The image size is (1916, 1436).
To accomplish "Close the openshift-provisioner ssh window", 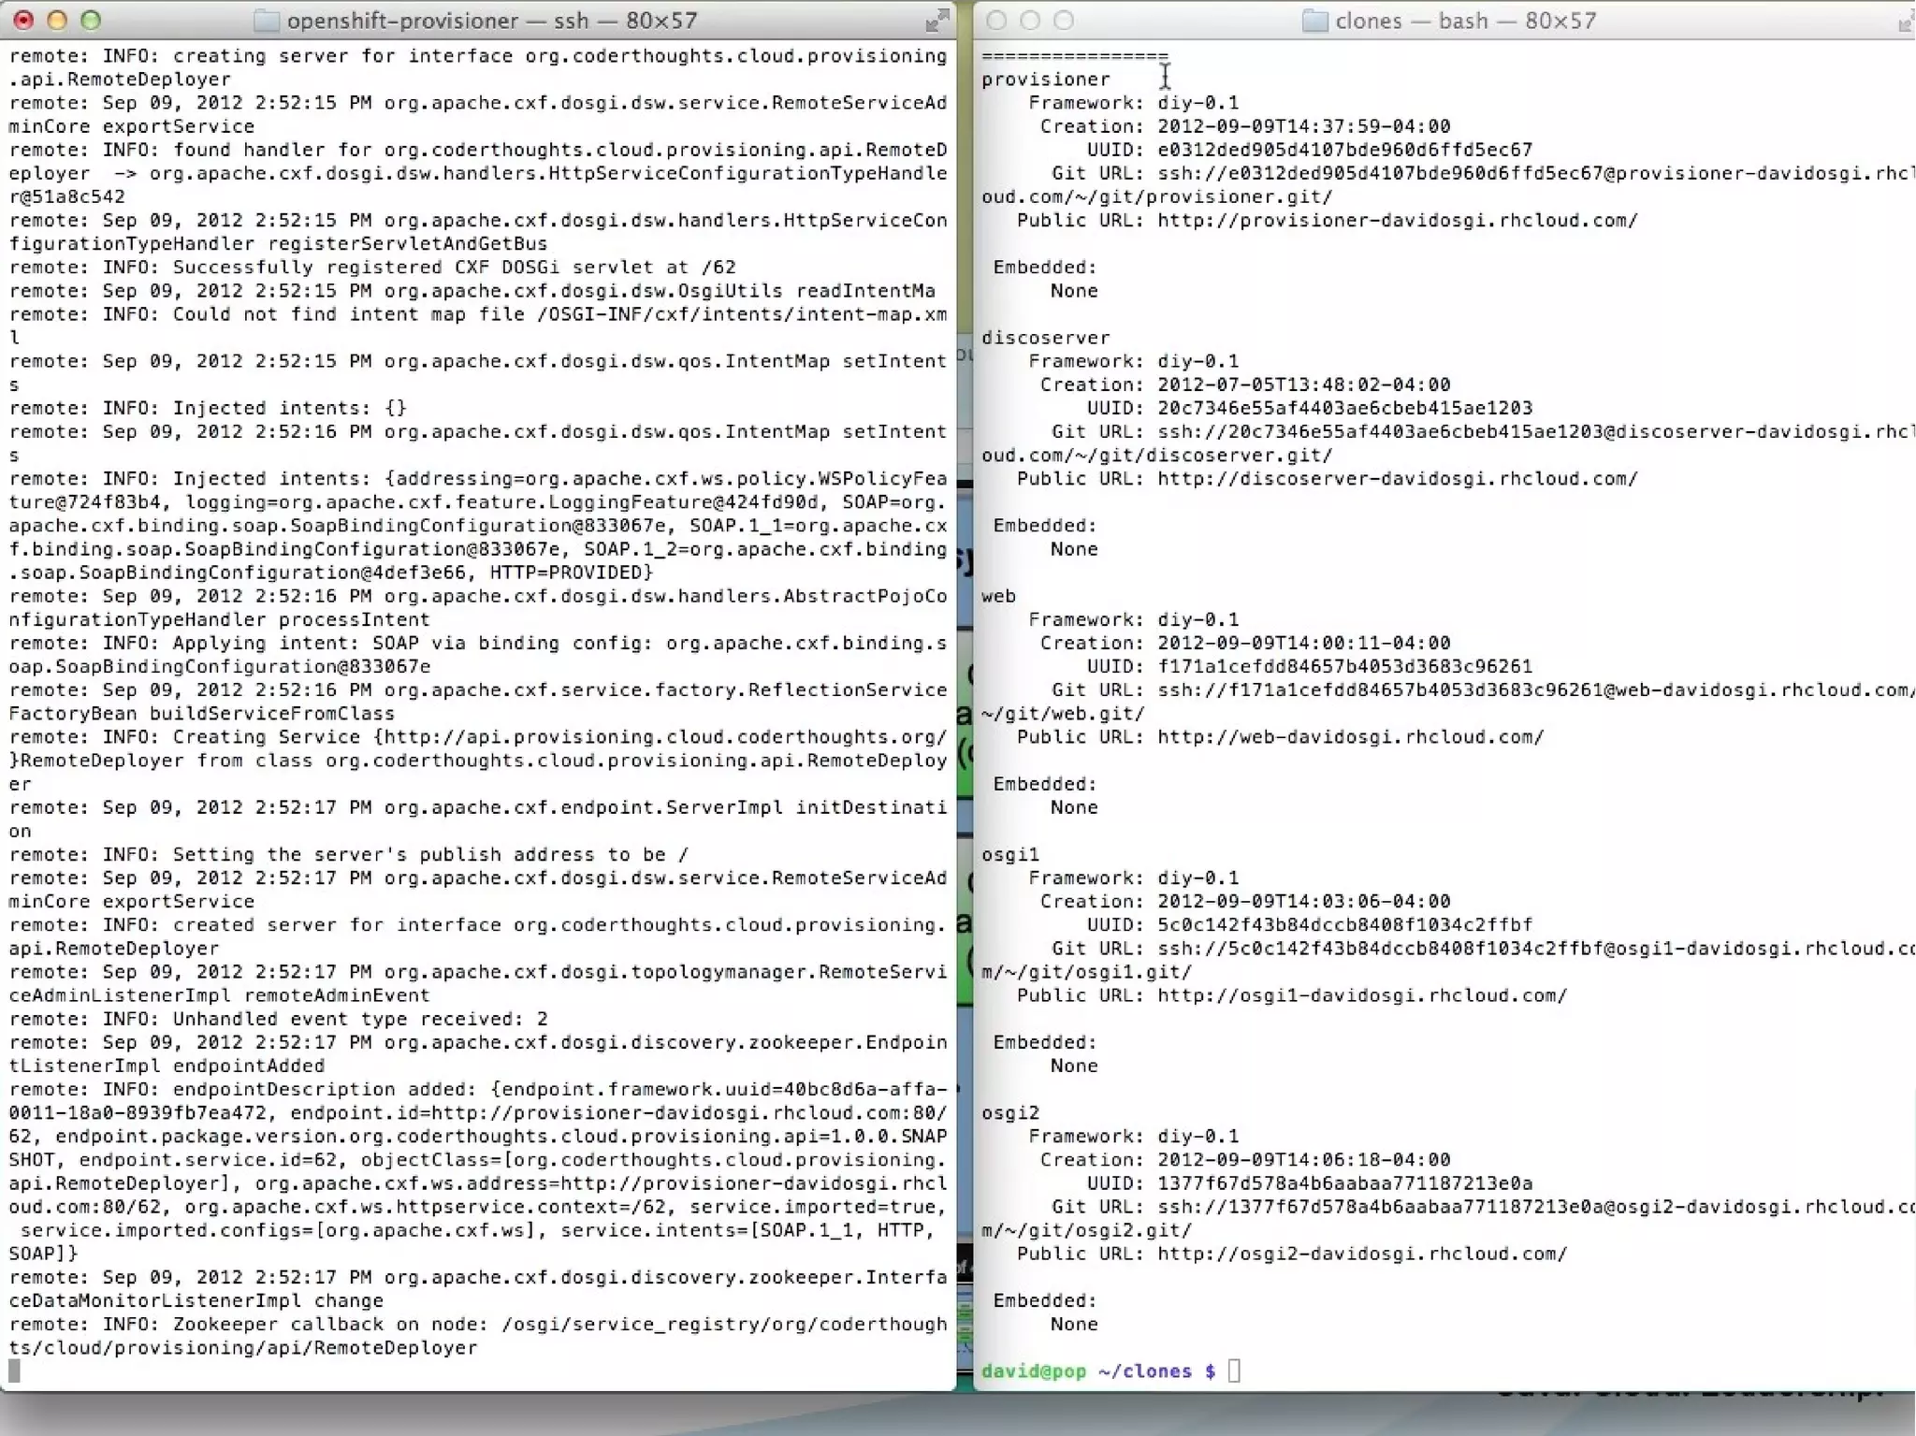I will pyautogui.click(x=23, y=20).
